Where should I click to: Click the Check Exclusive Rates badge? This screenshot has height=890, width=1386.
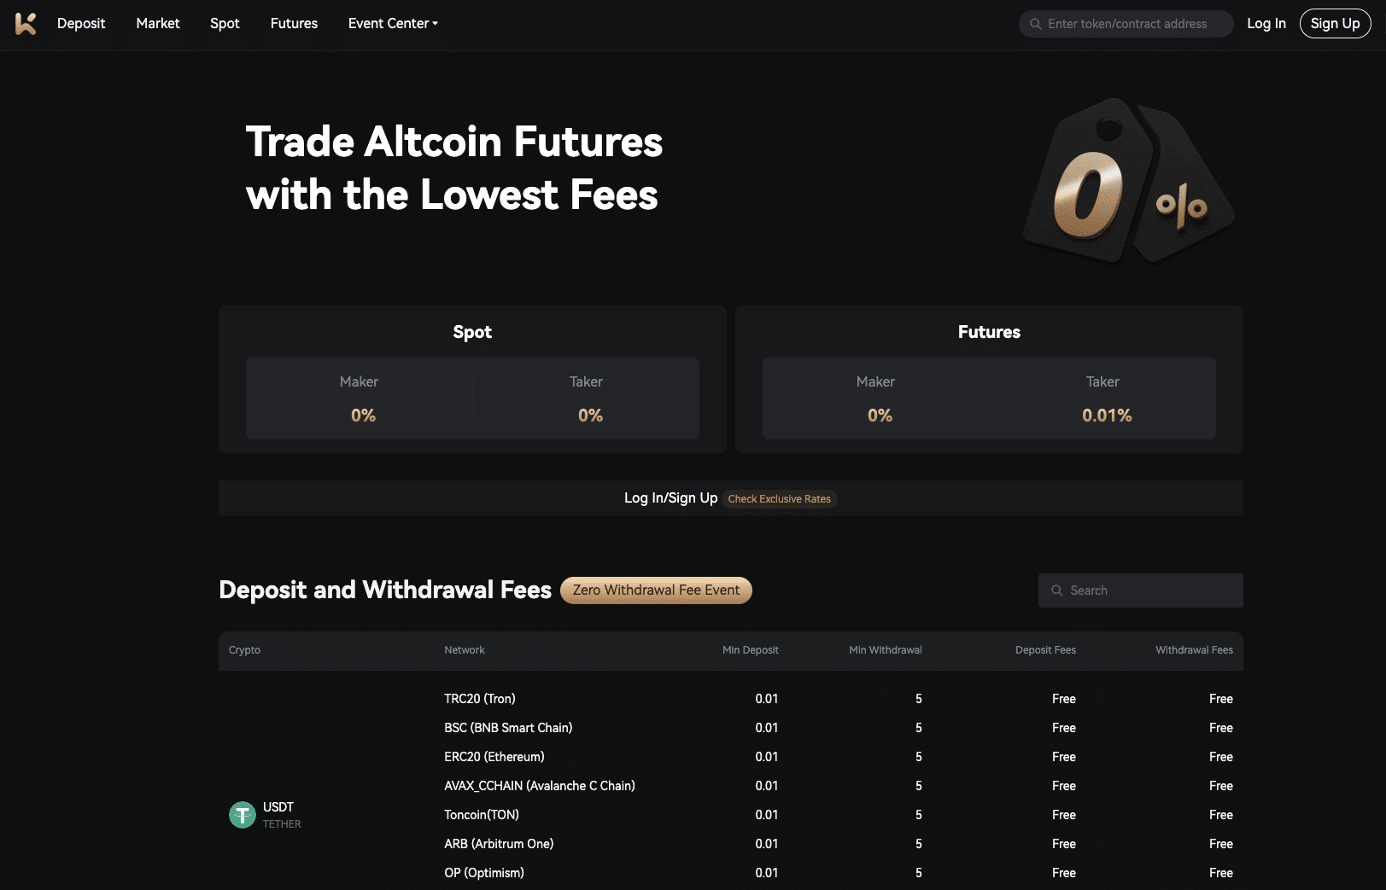(x=780, y=499)
